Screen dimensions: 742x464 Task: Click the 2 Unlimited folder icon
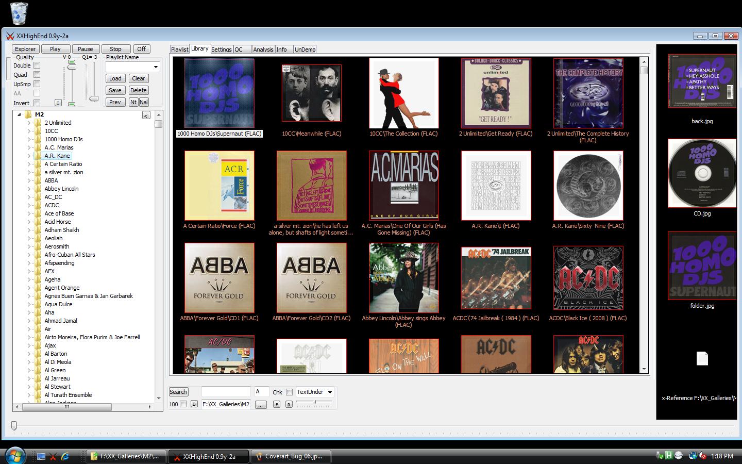coord(38,123)
